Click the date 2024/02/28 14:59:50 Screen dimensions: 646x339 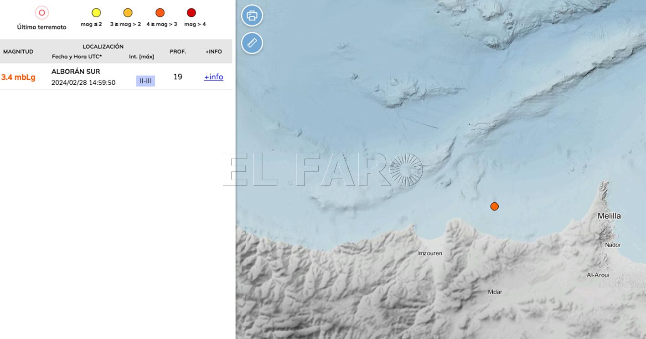(x=83, y=82)
